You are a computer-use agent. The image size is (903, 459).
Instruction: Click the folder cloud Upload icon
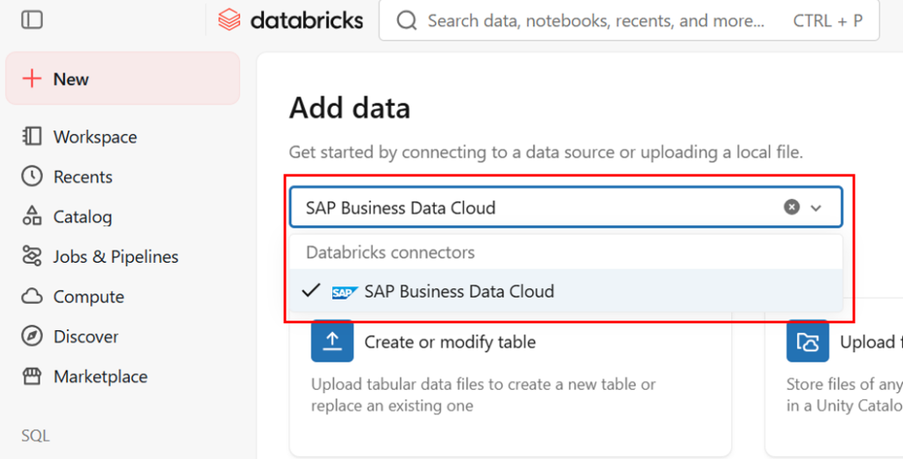coord(807,342)
